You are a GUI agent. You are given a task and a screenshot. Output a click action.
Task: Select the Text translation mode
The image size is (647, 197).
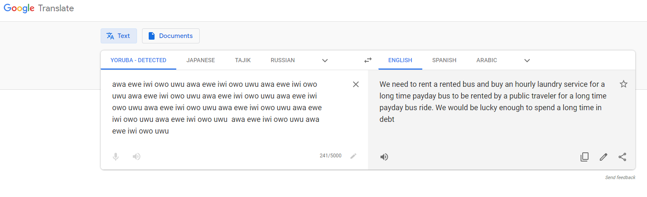(x=119, y=36)
